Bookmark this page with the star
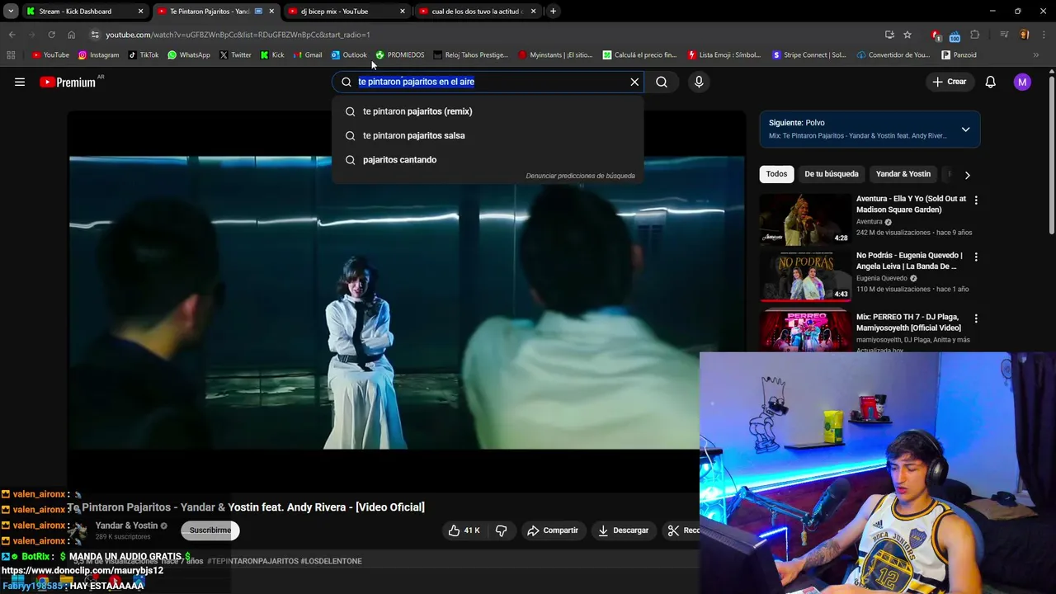 pyautogui.click(x=907, y=35)
